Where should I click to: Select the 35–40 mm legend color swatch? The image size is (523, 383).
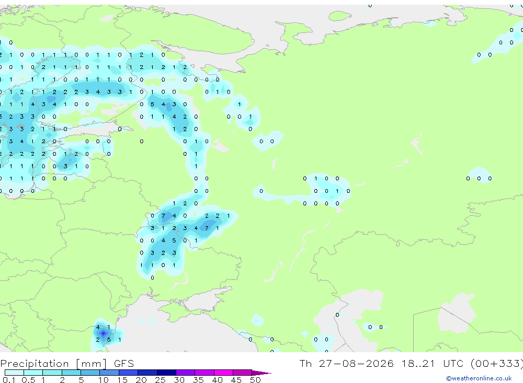[204, 373]
